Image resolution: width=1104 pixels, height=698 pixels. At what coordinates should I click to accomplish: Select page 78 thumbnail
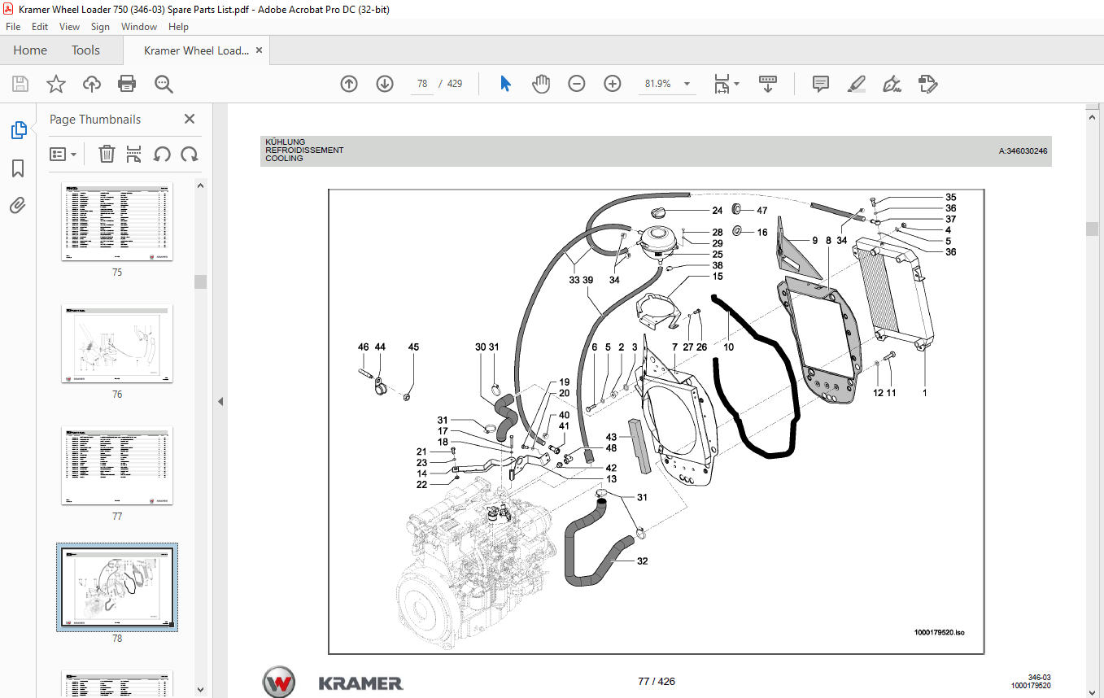point(117,587)
